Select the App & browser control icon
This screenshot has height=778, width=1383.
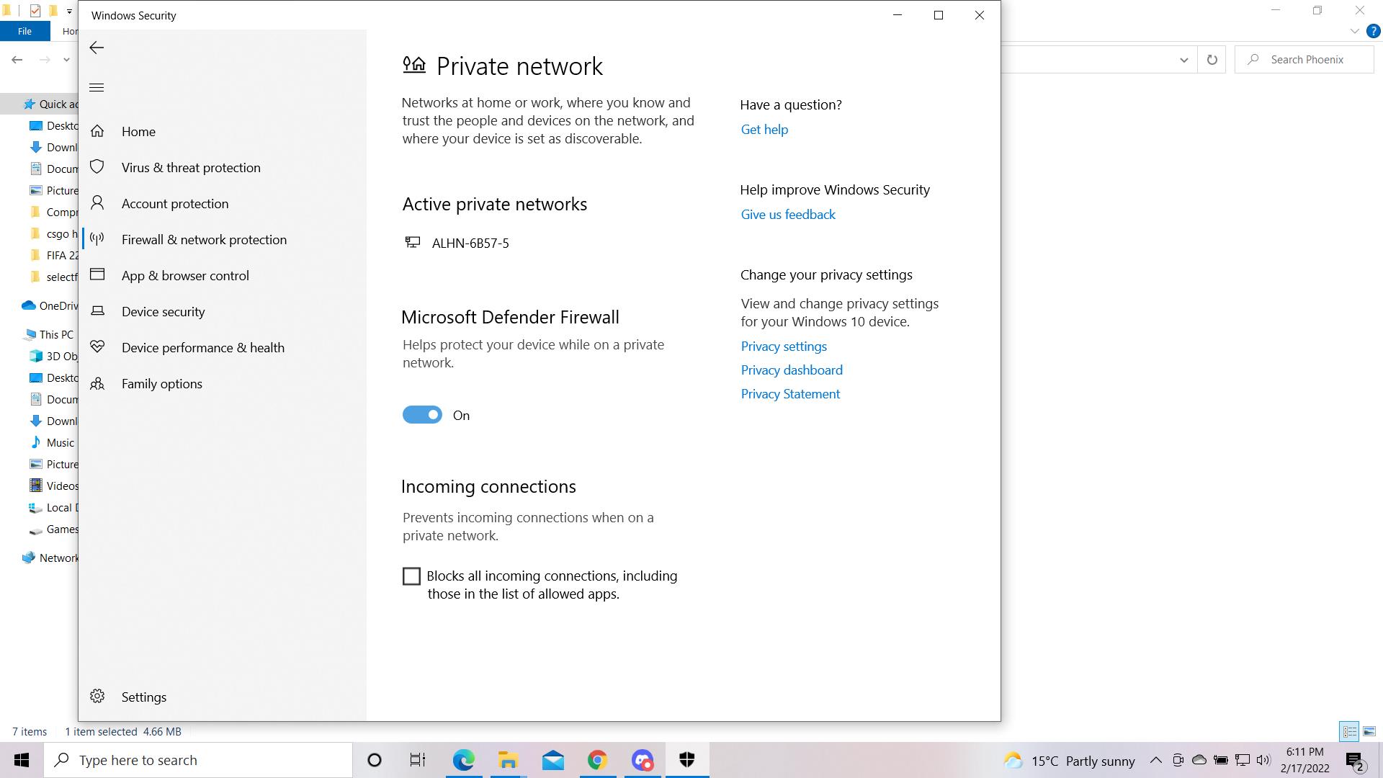pos(97,275)
